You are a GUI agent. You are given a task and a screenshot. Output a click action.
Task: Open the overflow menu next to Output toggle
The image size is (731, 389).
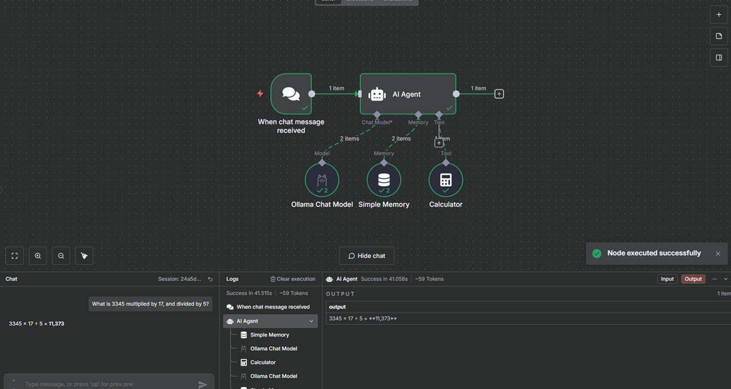click(714, 279)
